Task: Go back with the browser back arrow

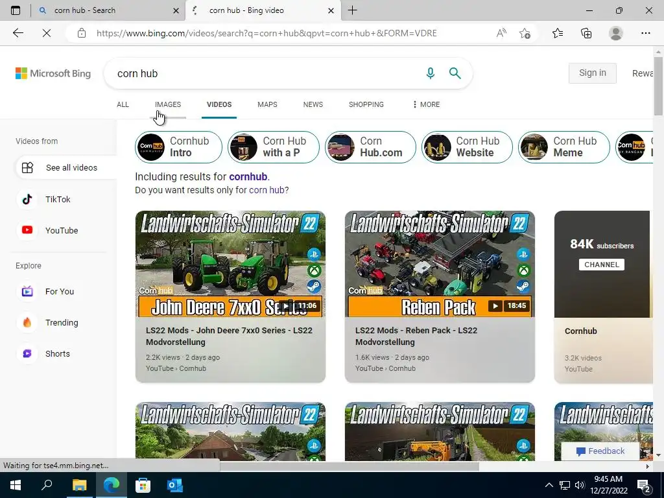Action: pyautogui.click(x=18, y=33)
